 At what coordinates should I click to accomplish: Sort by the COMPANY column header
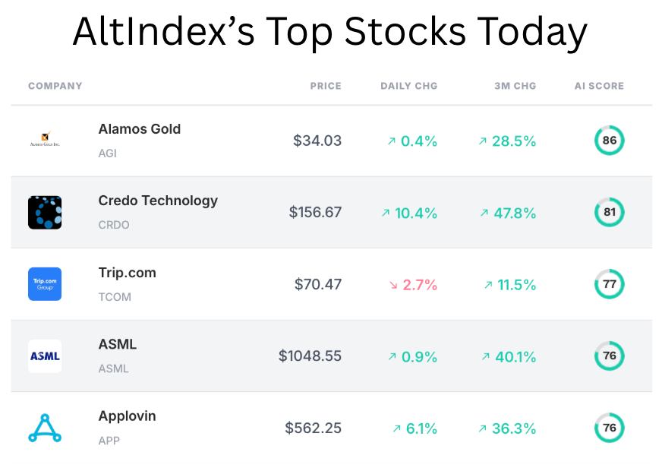55,86
